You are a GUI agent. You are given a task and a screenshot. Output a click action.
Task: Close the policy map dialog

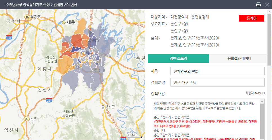(267, 5)
